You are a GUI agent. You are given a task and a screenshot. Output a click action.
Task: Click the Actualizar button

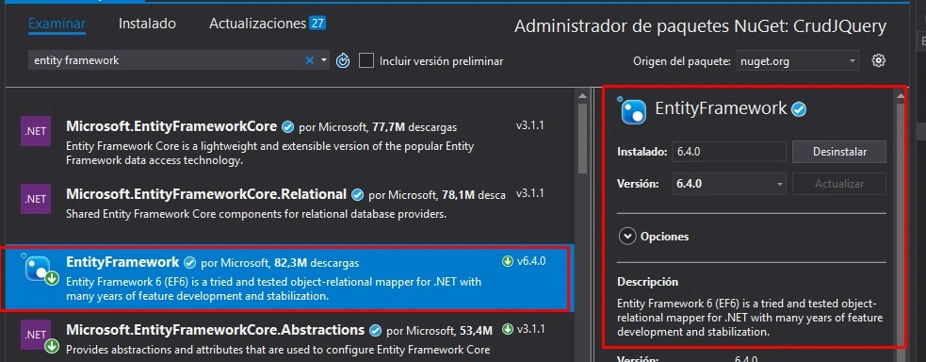coord(839,184)
